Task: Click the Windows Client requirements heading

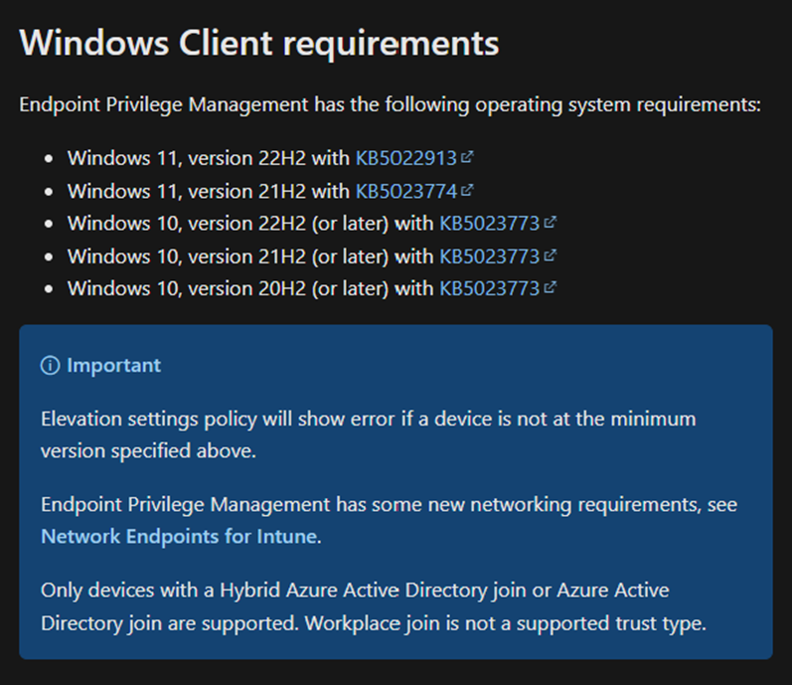Action: click(x=258, y=44)
